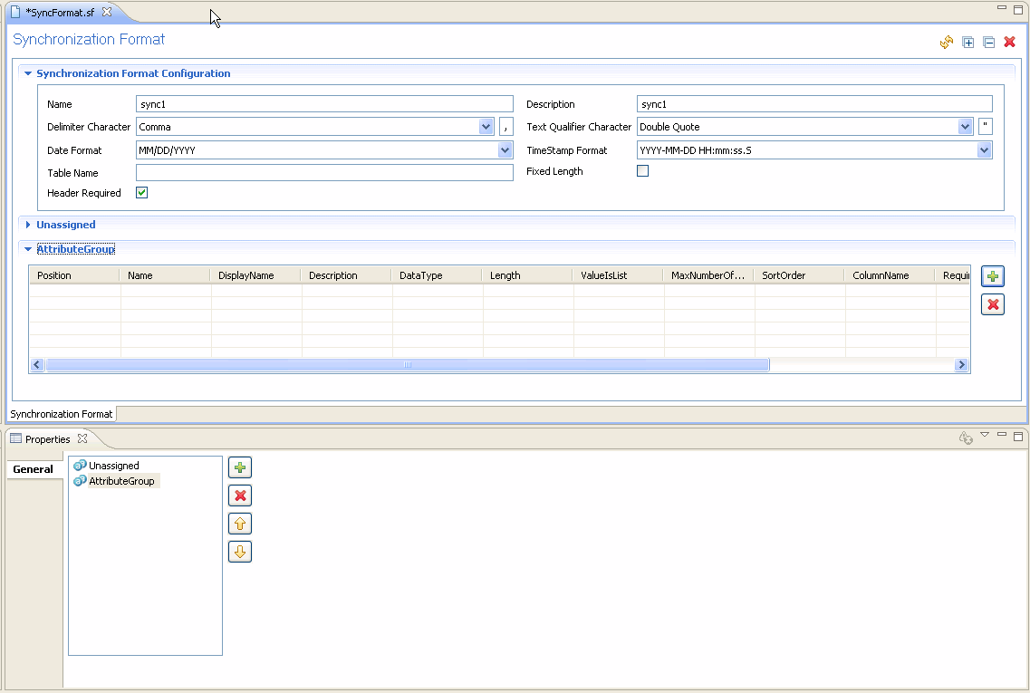The image size is (1030, 693).
Task: Open the Properties view menu arrow
Action: 984,435
